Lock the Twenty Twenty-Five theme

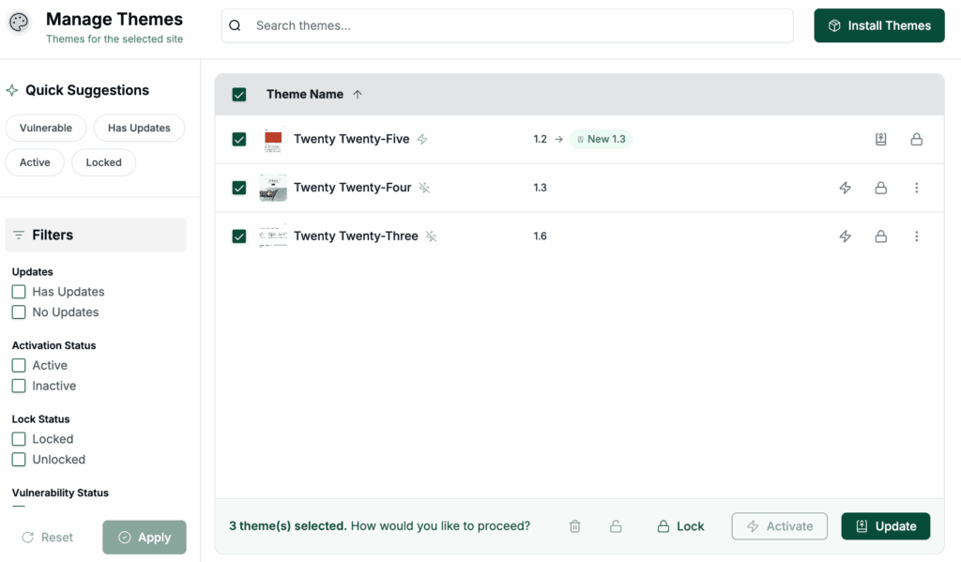click(x=916, y=139)
